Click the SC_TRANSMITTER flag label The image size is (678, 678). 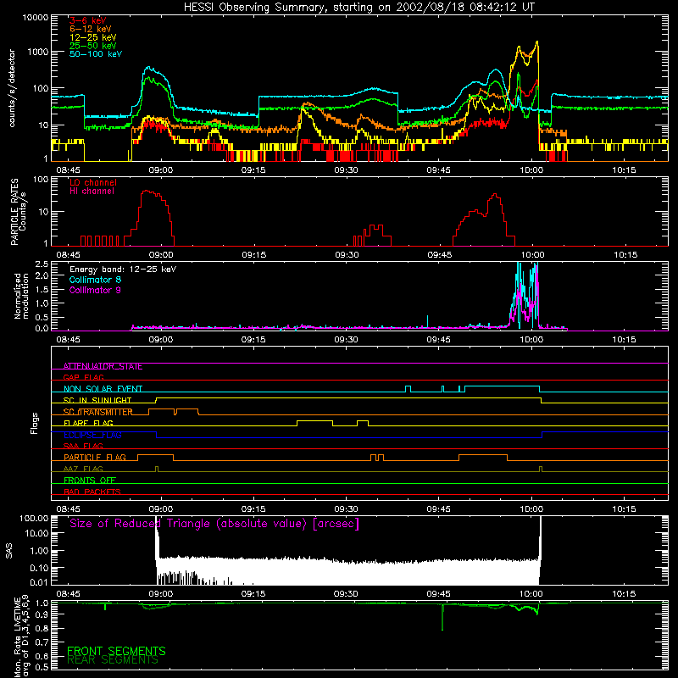[x=98, y=412]
